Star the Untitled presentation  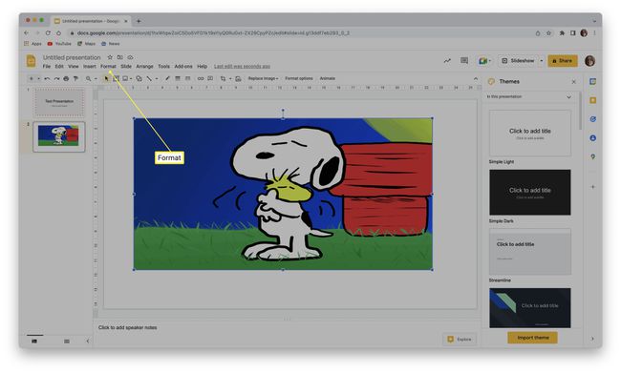point(110,57)
